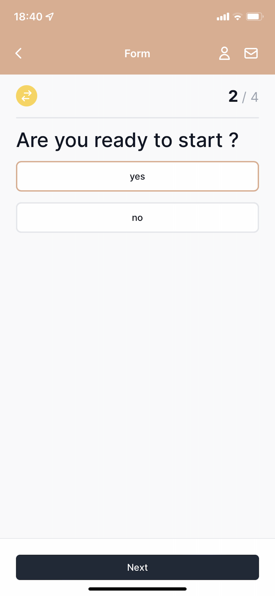Select the "yes" answer option
The height and width of the screenshot is (596, 275).
tap(137, 176)
